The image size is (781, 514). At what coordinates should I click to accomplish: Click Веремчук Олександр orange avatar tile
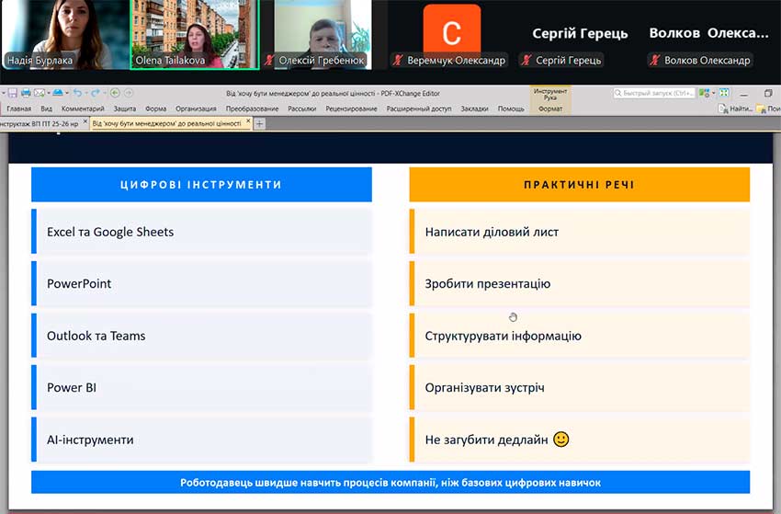(x=452, y=28)
